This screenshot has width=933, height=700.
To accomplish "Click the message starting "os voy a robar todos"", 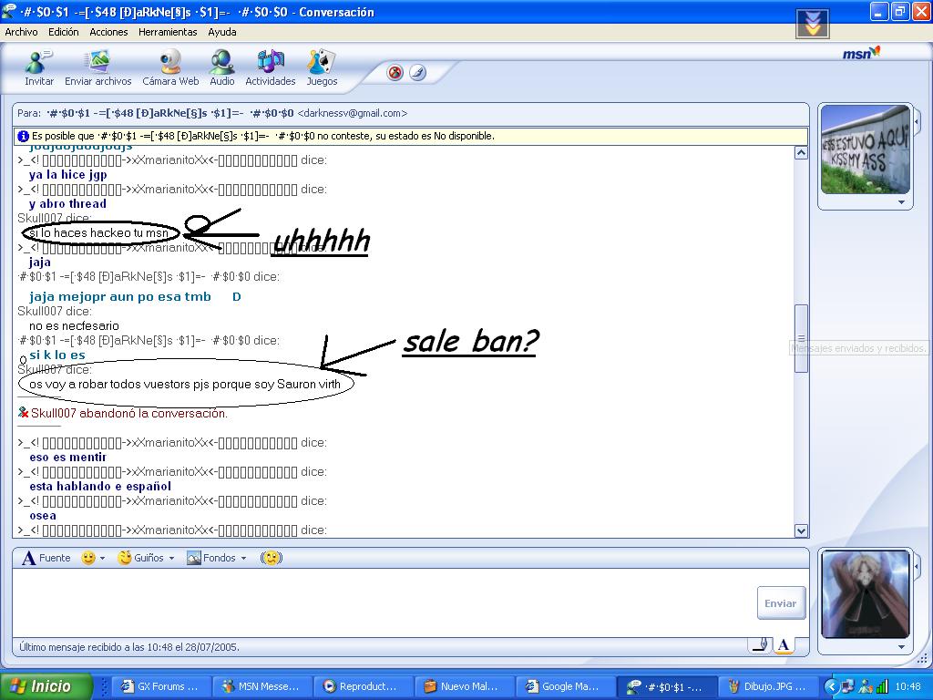I will click(x=184, y=384).
